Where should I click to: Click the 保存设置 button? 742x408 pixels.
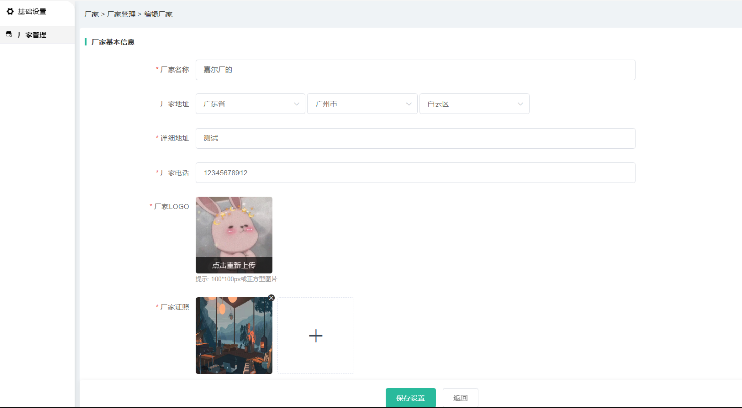click(x=411, y=398)
